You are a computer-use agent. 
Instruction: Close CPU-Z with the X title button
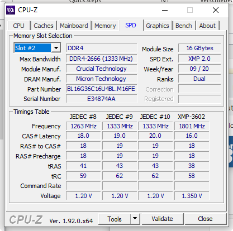pyautogui.click(x=216, y=10)
